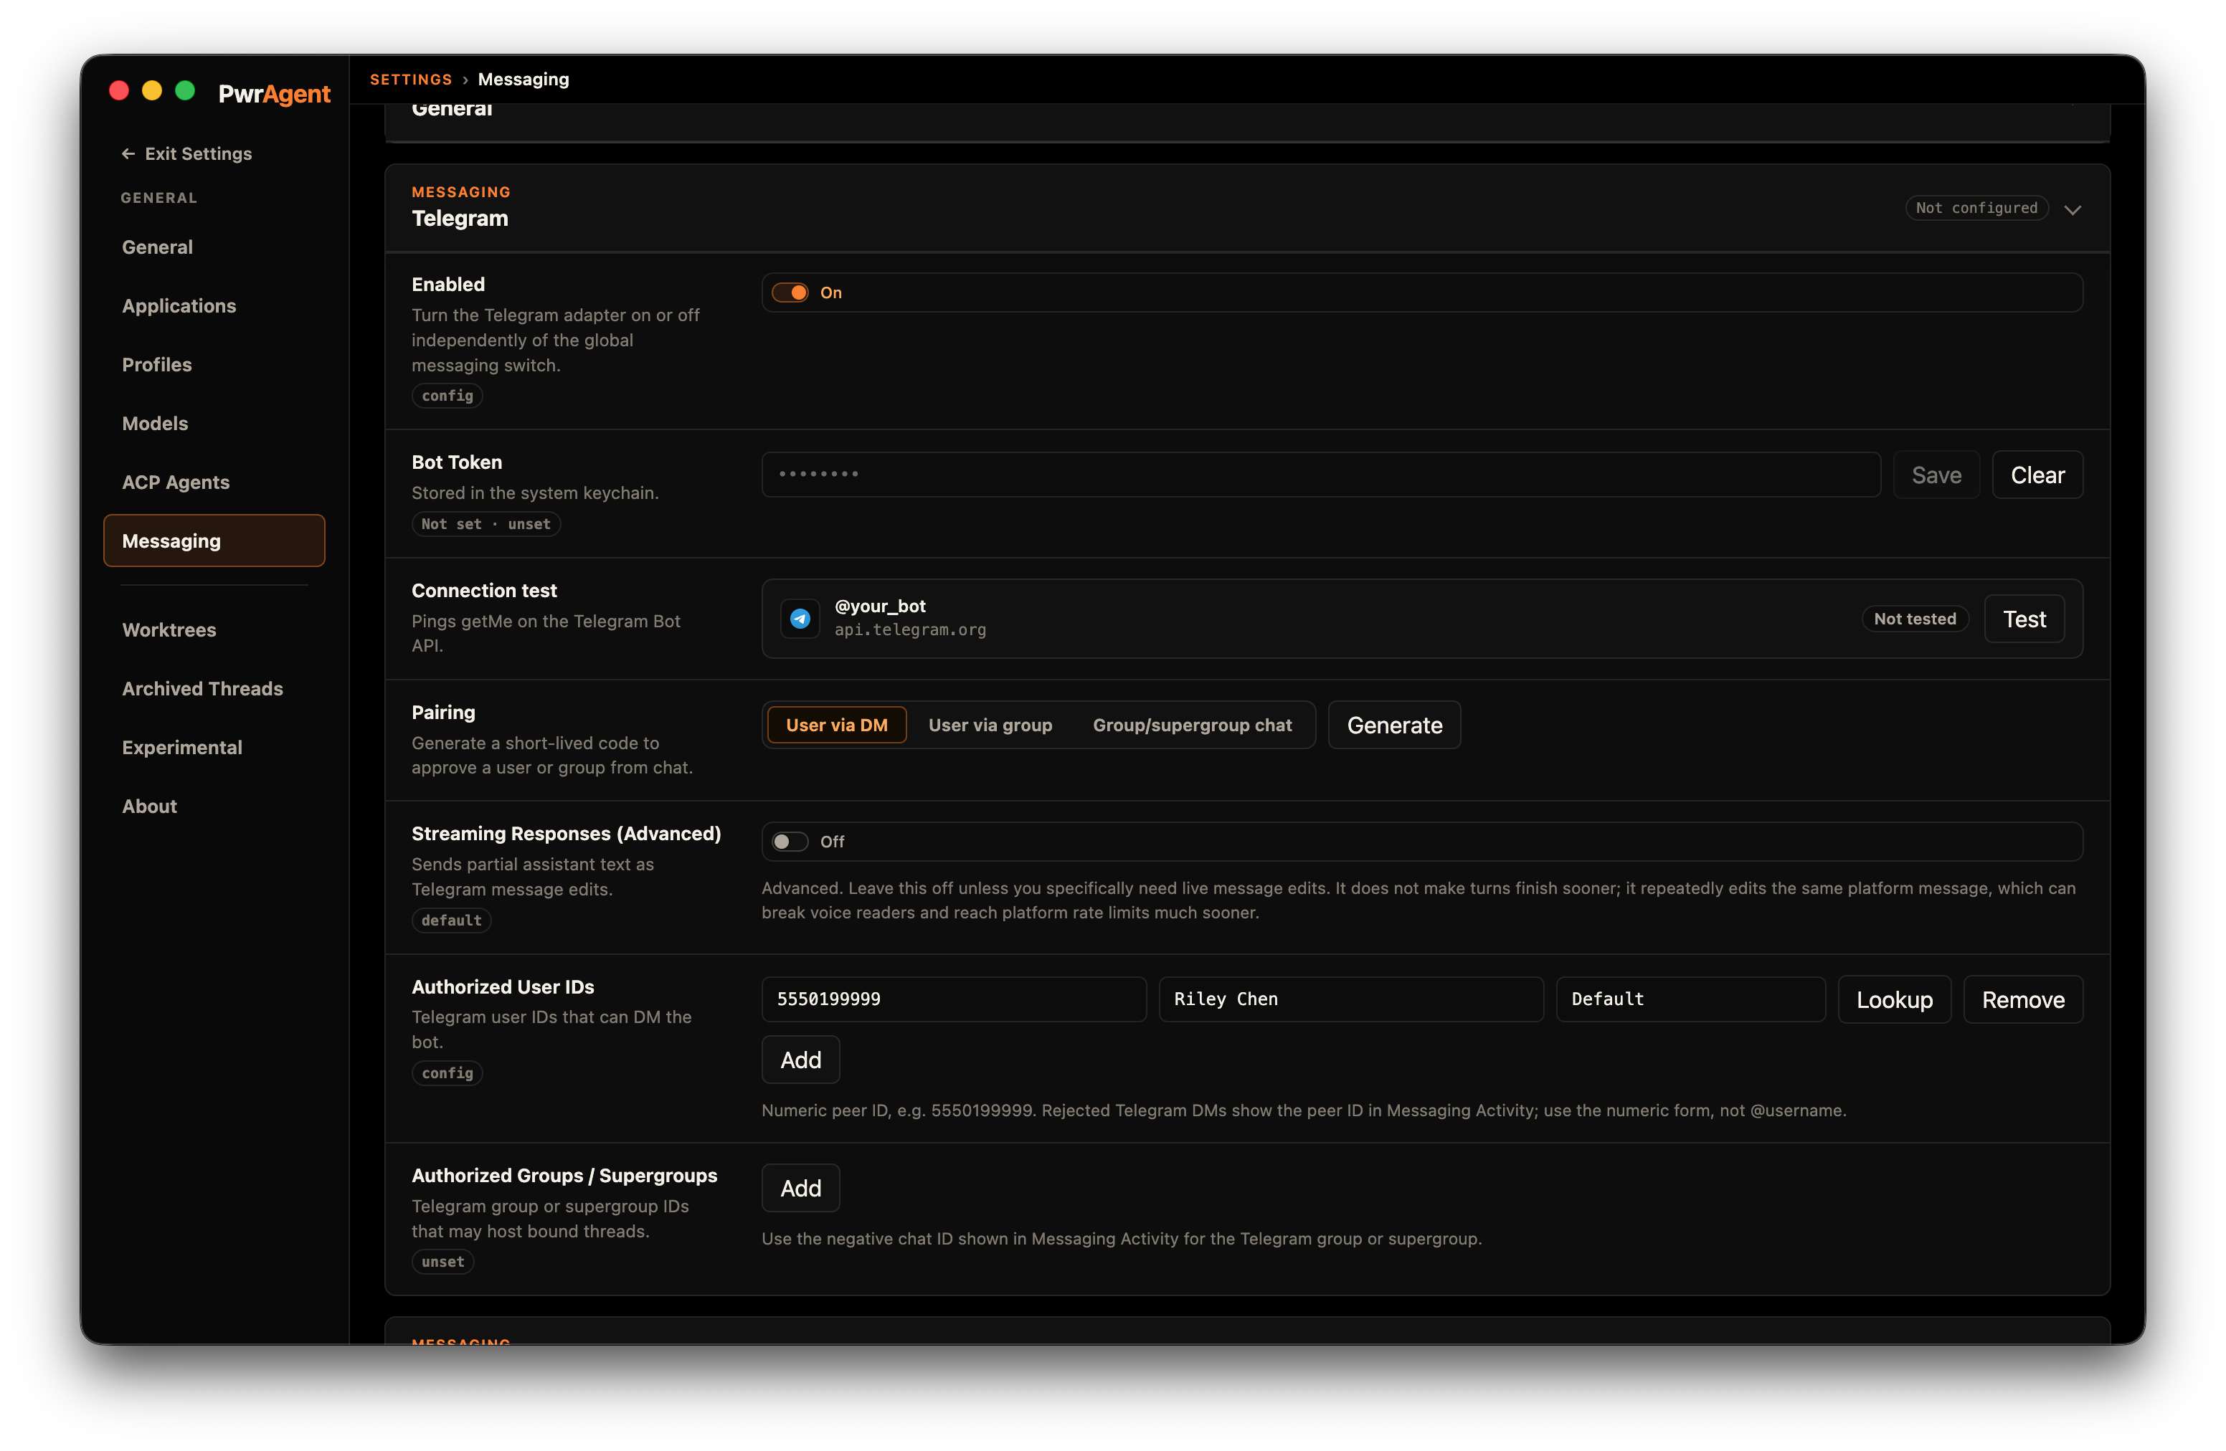Click the green window zoom button
The width and height of the screenshot is (2226, 1451).
[x=185, y=90]
